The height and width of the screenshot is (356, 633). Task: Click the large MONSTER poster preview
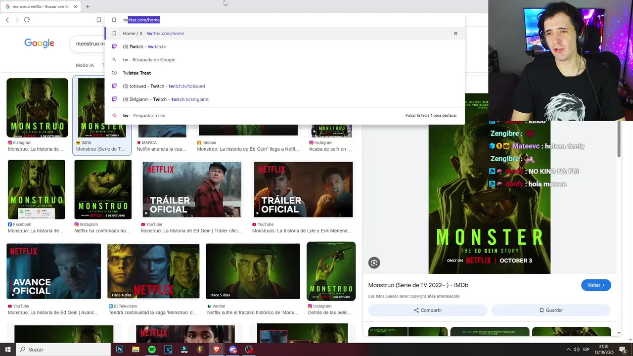pyautogui.click(x=489, y=198)
